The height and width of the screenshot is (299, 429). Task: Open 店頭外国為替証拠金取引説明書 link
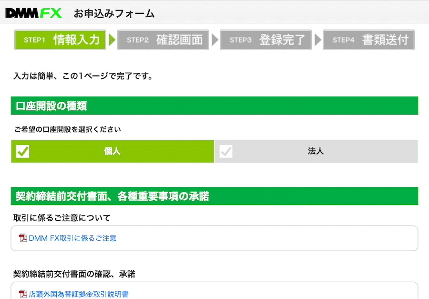coord(79,294)
